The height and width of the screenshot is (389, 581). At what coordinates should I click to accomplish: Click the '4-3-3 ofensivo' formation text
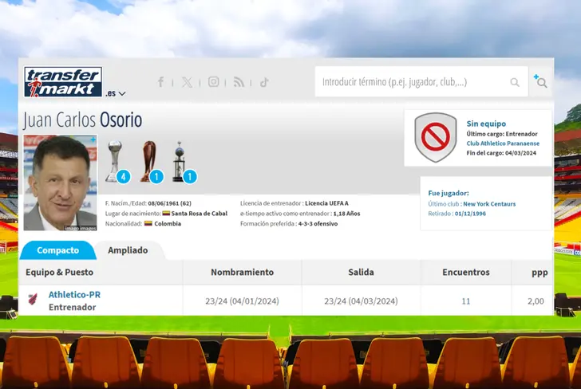pyautogui.click(x=318, y=223)
